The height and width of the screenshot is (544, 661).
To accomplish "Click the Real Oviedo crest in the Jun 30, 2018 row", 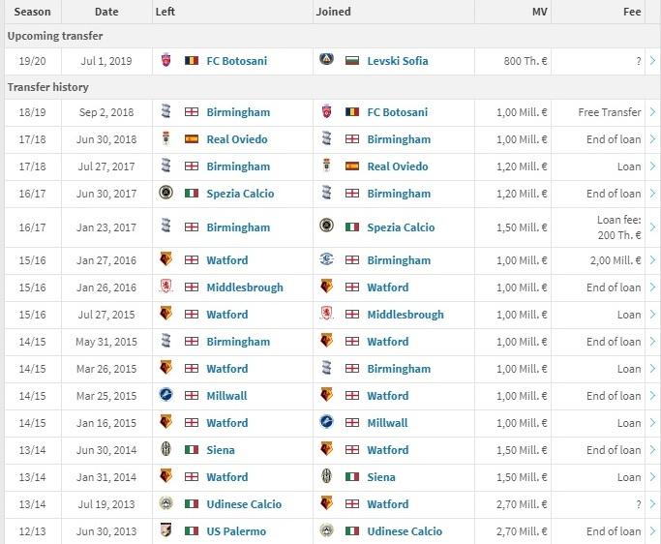I will (165, 138).
